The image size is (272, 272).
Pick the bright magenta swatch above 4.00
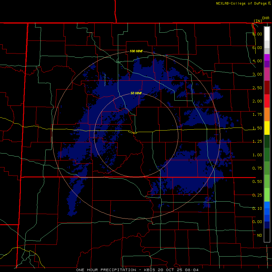[267, 57]
